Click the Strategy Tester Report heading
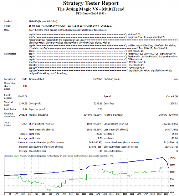Viewport: 179px width, 196px height. (x=91, y=3)
